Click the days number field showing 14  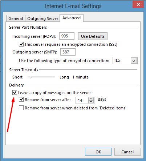pos(82,100)
